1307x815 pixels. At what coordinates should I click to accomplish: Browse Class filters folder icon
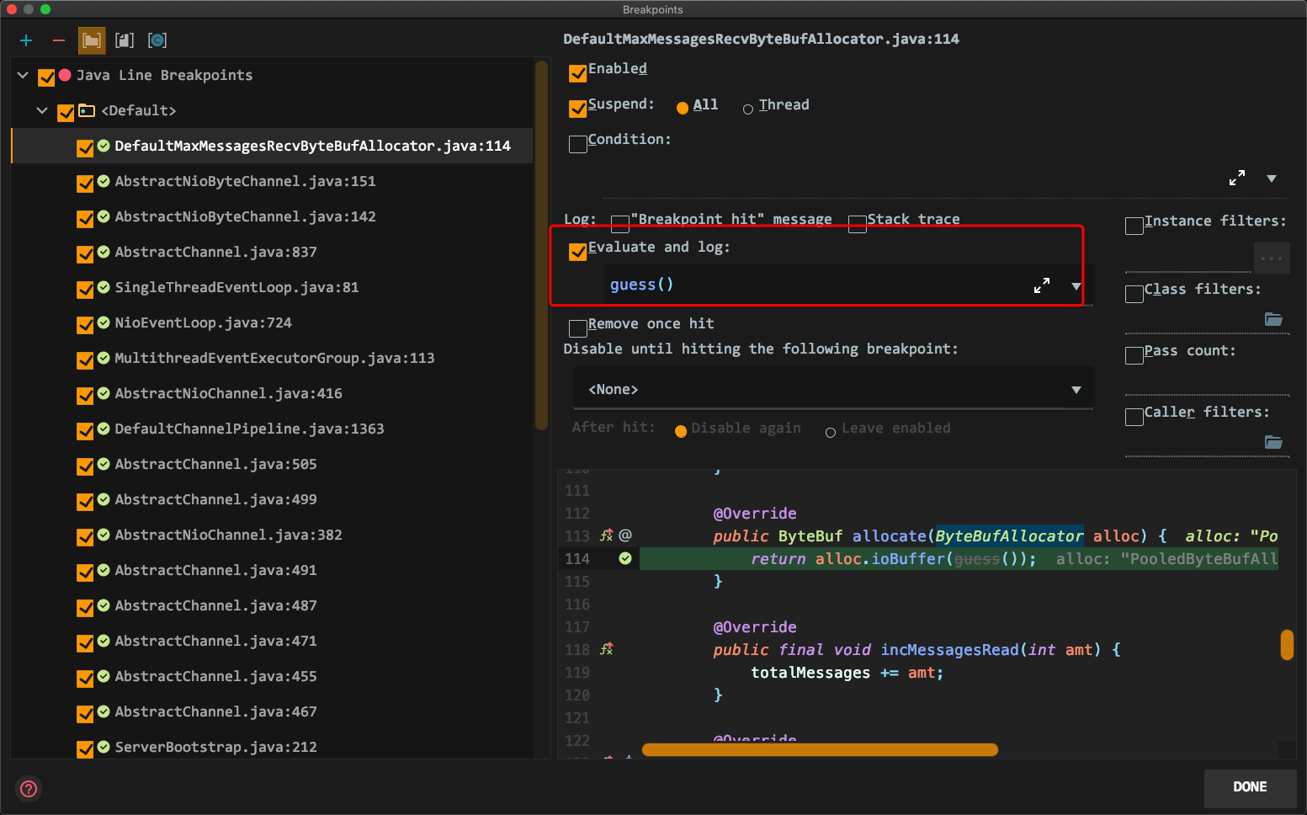(1273, 319)
